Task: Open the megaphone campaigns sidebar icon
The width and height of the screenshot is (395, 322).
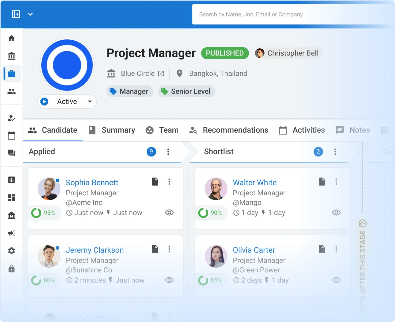Action: [x=11, y=233]
